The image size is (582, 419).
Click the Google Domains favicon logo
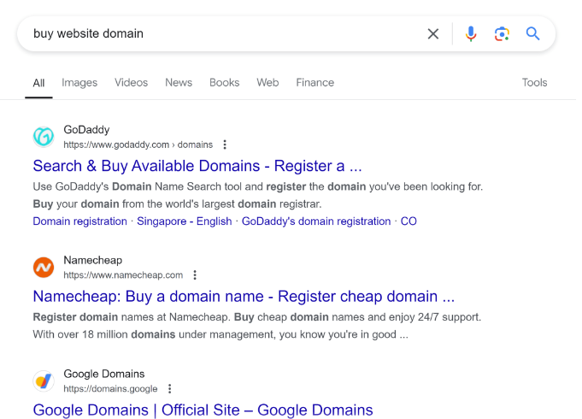point(44,381)
